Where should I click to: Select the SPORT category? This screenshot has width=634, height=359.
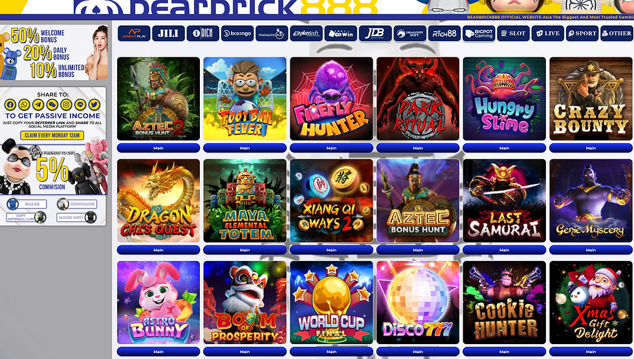582,34
